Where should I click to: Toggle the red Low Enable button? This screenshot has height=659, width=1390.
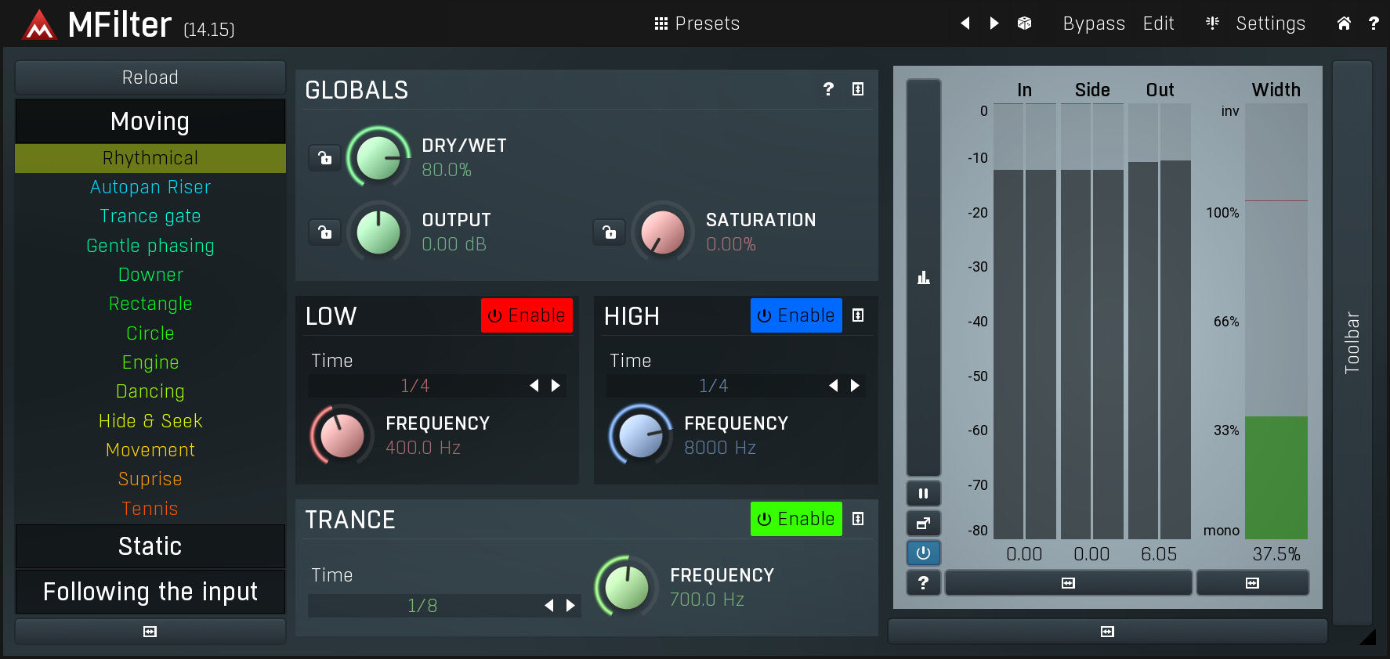tap(527, 315)
